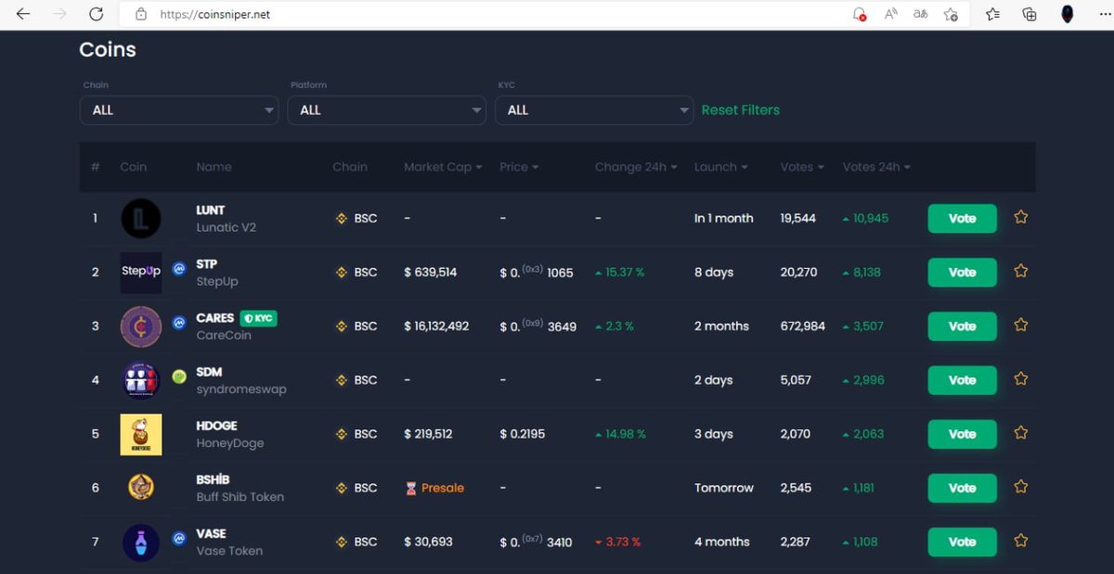
Task: Click the Name column header
Action: coord(214,167)
